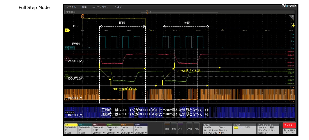Click the C4 green waveform handle

[x=67, y=76]
